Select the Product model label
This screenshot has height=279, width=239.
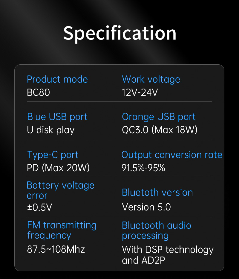59,79
